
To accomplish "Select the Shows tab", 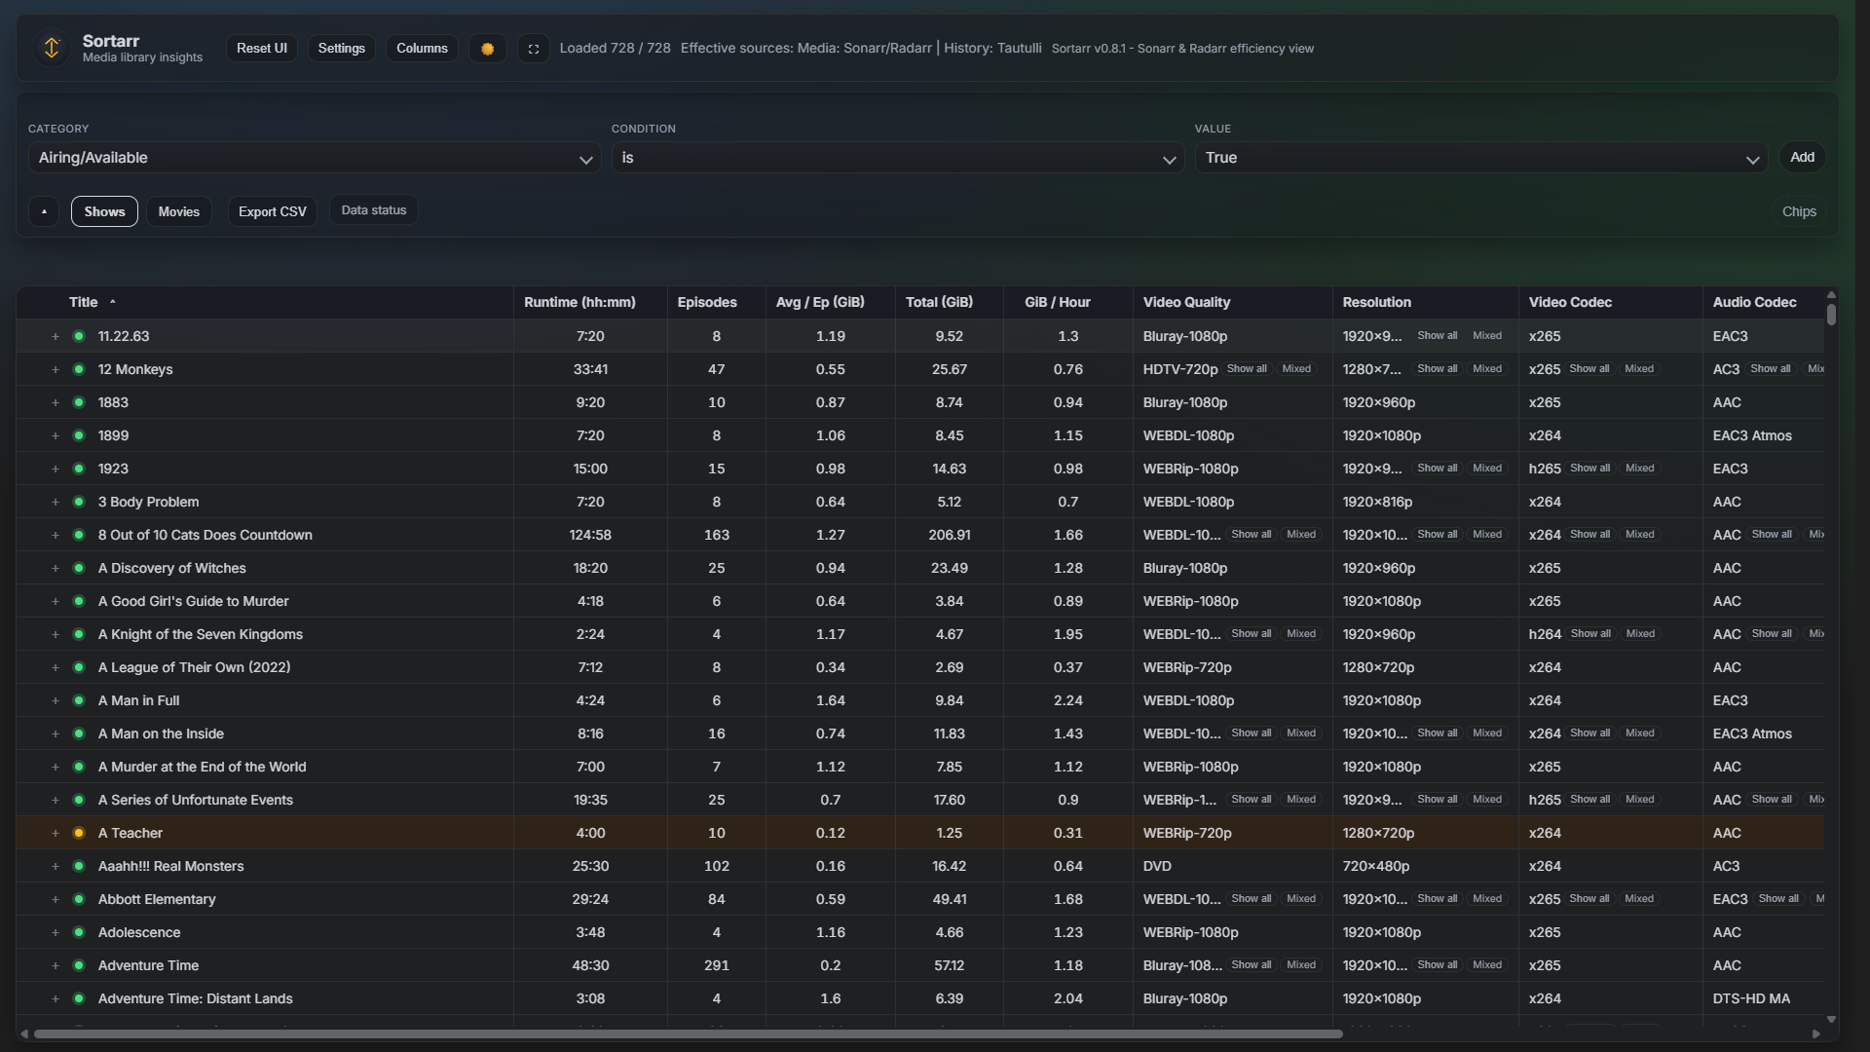I will click(x=104, y=211).
